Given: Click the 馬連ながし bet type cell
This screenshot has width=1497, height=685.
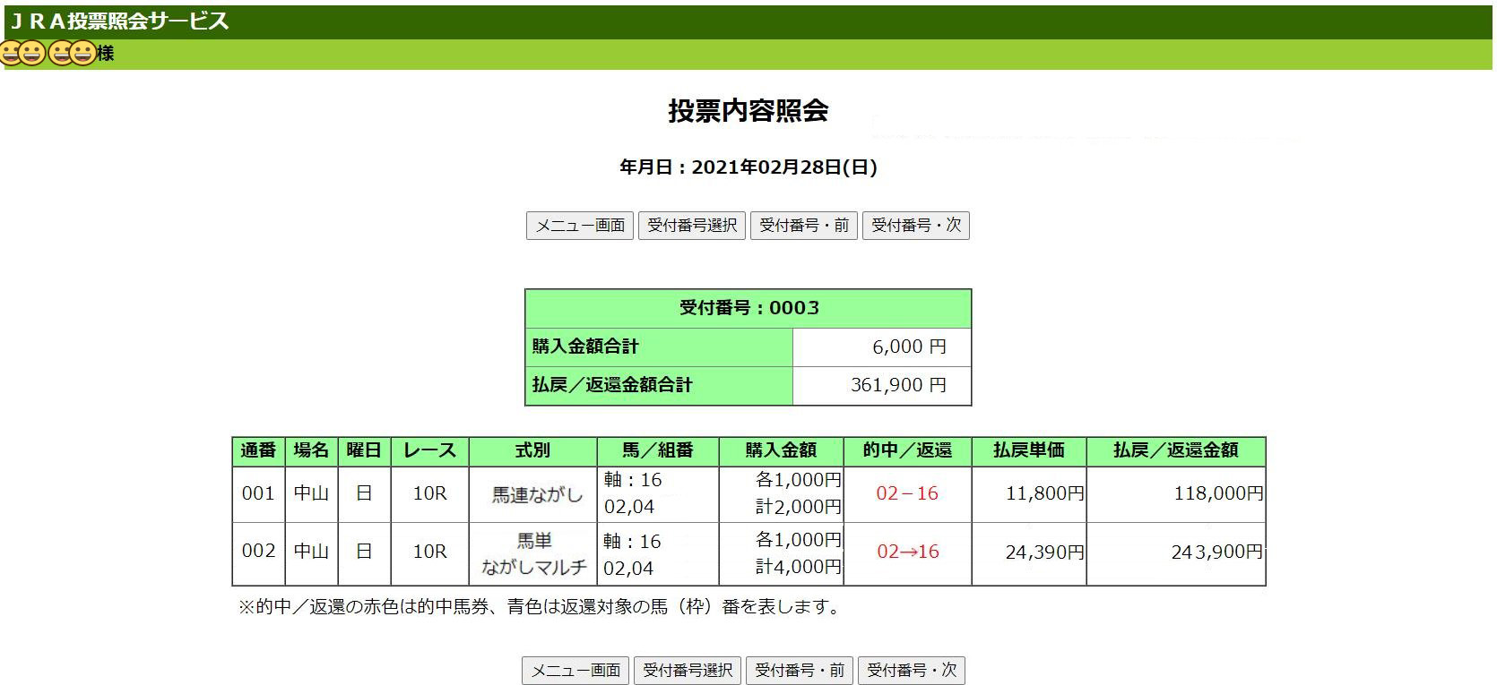Looking at the screenshot, I should click(536, 494).
